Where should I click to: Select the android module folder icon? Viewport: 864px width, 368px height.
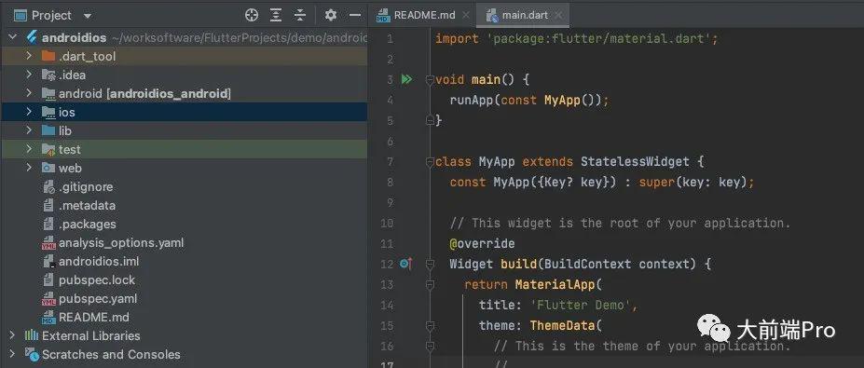48,94
